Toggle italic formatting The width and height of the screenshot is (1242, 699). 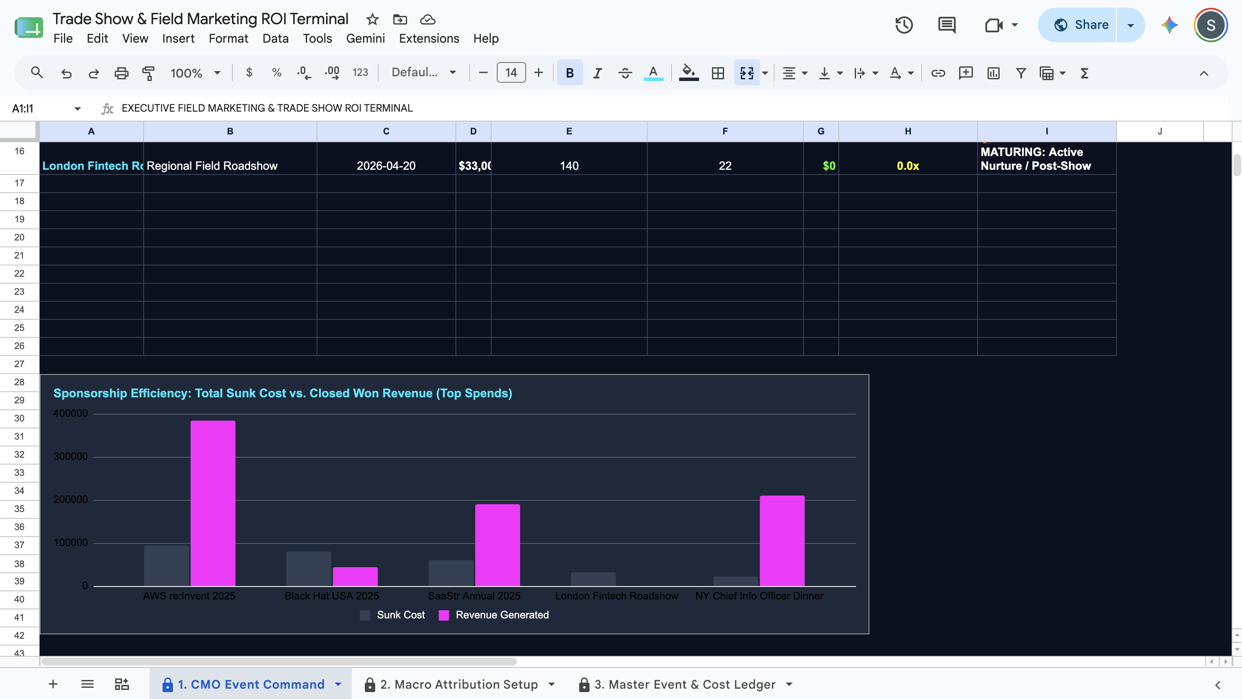tap(597, 73)
